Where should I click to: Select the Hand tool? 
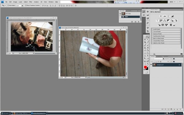click(x=145, y=64)
